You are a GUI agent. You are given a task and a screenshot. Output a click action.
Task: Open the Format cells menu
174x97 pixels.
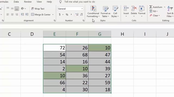(142, 12)
